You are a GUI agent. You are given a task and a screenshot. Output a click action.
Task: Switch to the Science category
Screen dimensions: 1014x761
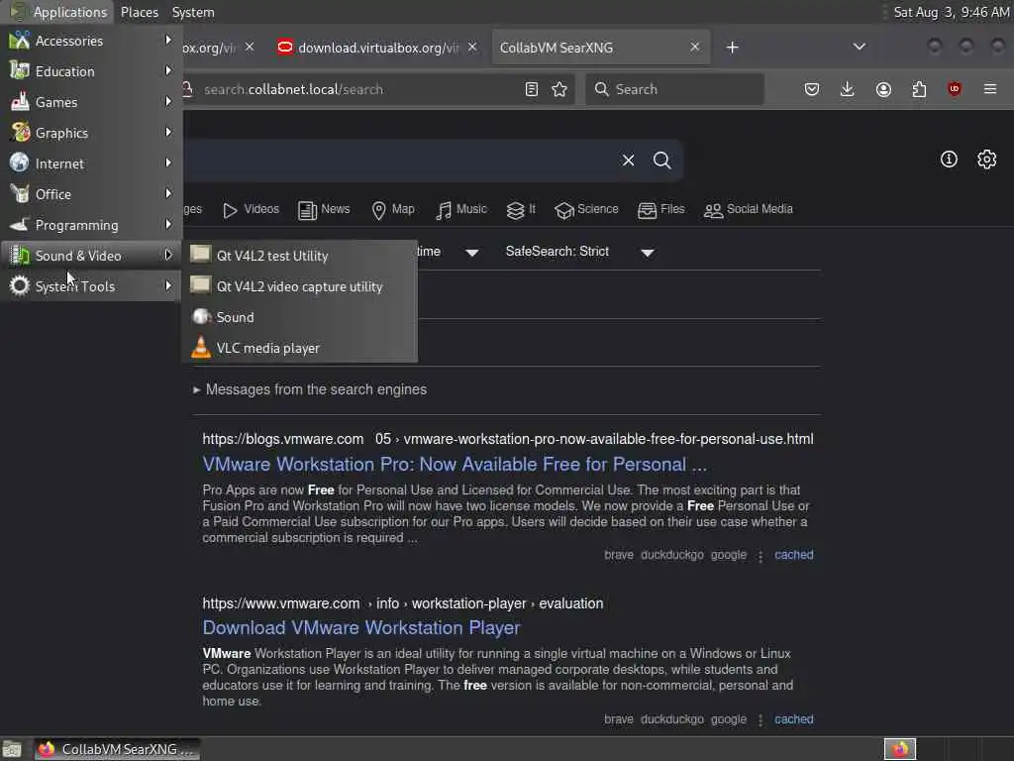(586, 210)
